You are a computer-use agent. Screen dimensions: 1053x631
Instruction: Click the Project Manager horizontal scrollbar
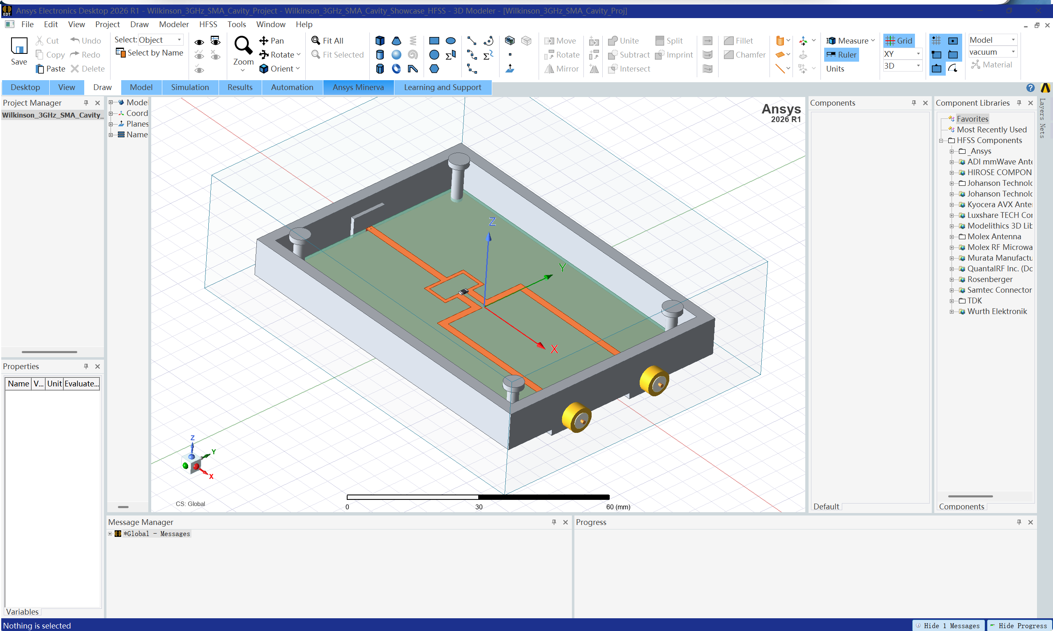(x=49, y=352)
